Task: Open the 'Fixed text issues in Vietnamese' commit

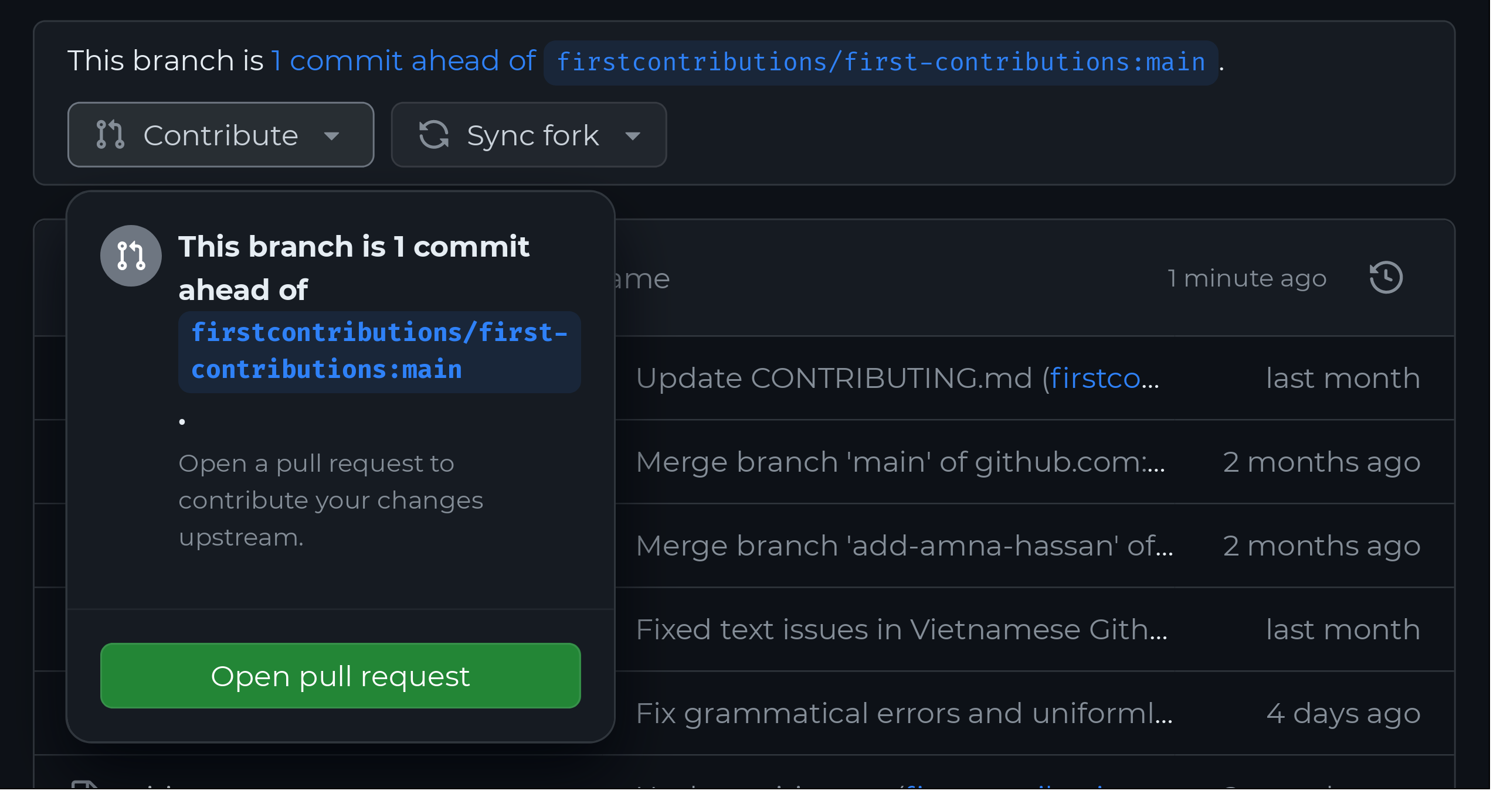Action: (901, 629)
